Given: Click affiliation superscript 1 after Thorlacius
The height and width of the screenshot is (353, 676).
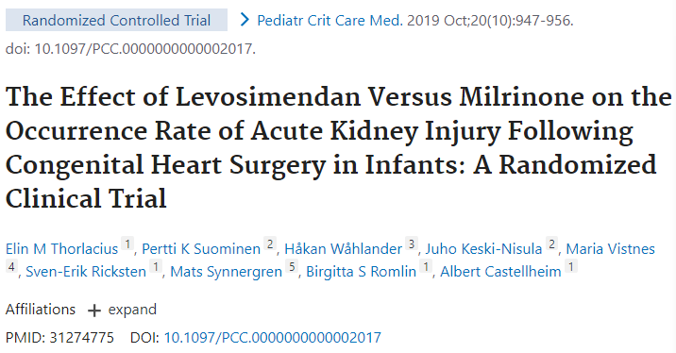Looking at the screenshot, I should [x=127, y=244].
